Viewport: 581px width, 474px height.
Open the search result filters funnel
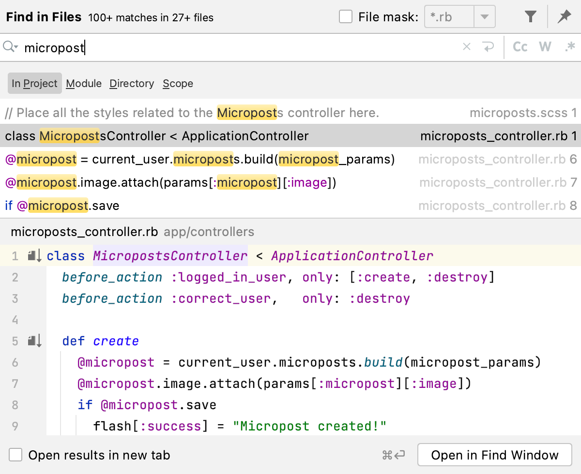pos(530,16)
